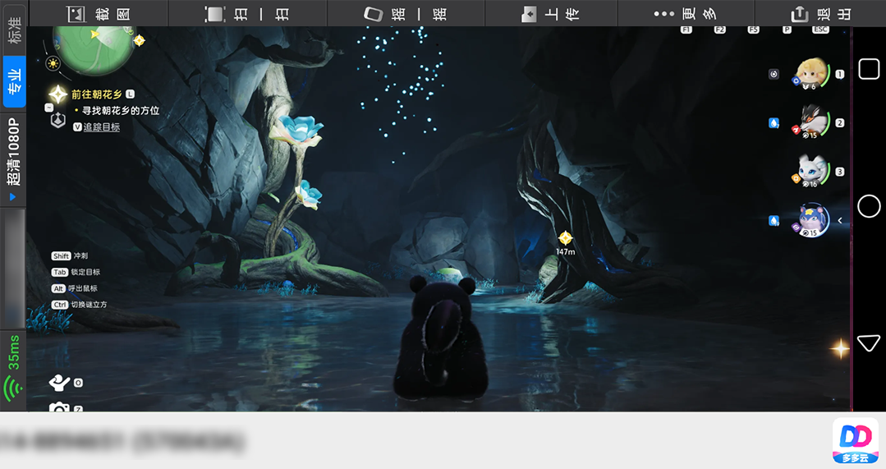The height and width of the screenshot is (469, 886).
Task: Open the 超清1080P resolution selector
Action: point(14,159)
